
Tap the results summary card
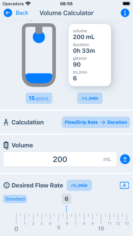tap(90, 55)
